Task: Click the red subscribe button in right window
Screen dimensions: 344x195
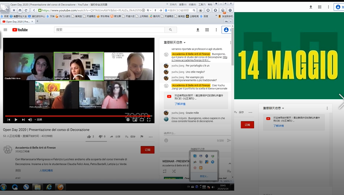Action: 247,125
